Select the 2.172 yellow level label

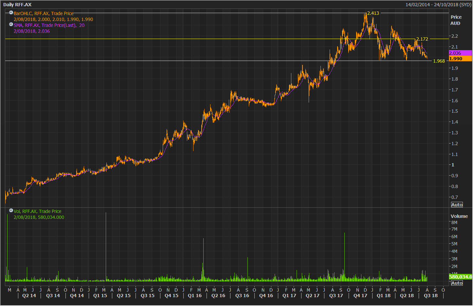click(422, 39)
